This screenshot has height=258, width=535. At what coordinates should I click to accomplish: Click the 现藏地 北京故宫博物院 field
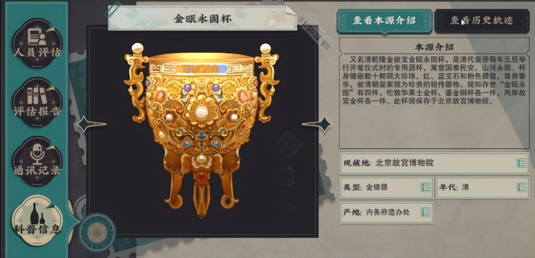[434, 163]
